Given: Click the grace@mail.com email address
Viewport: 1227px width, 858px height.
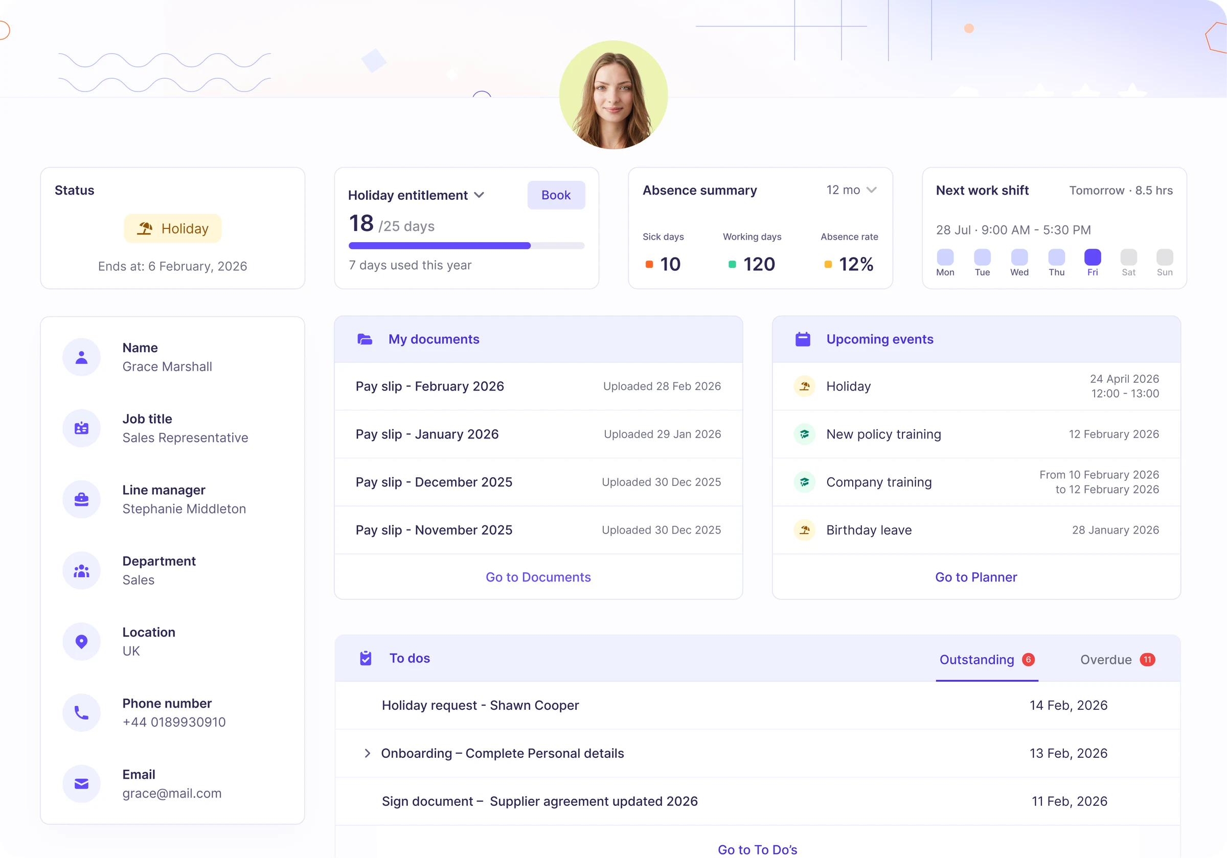Looking at the screenshot, I should tap(172, 793).
